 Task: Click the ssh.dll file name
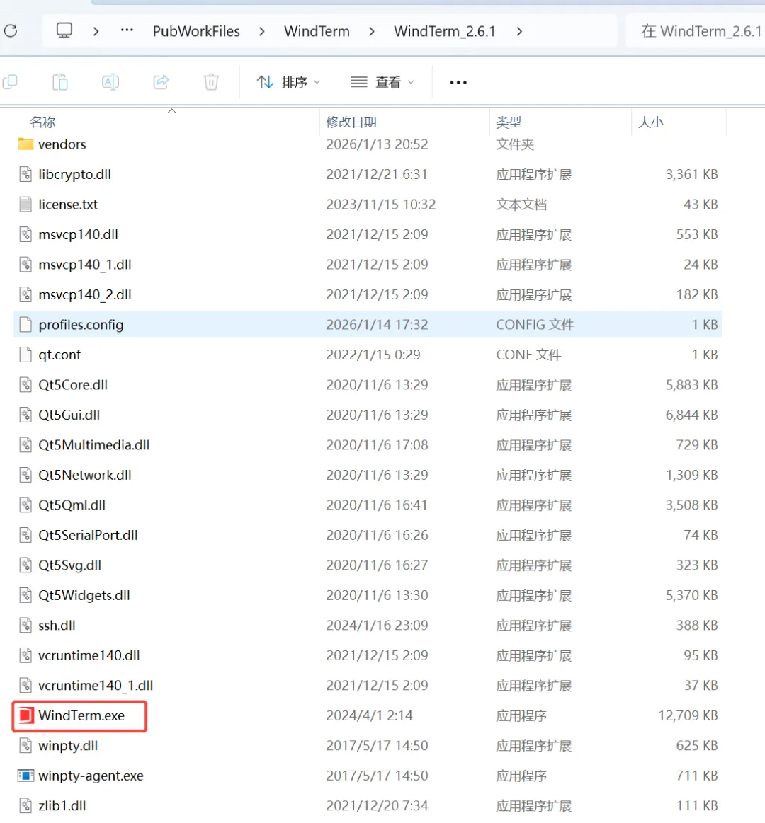click(57, 625)
